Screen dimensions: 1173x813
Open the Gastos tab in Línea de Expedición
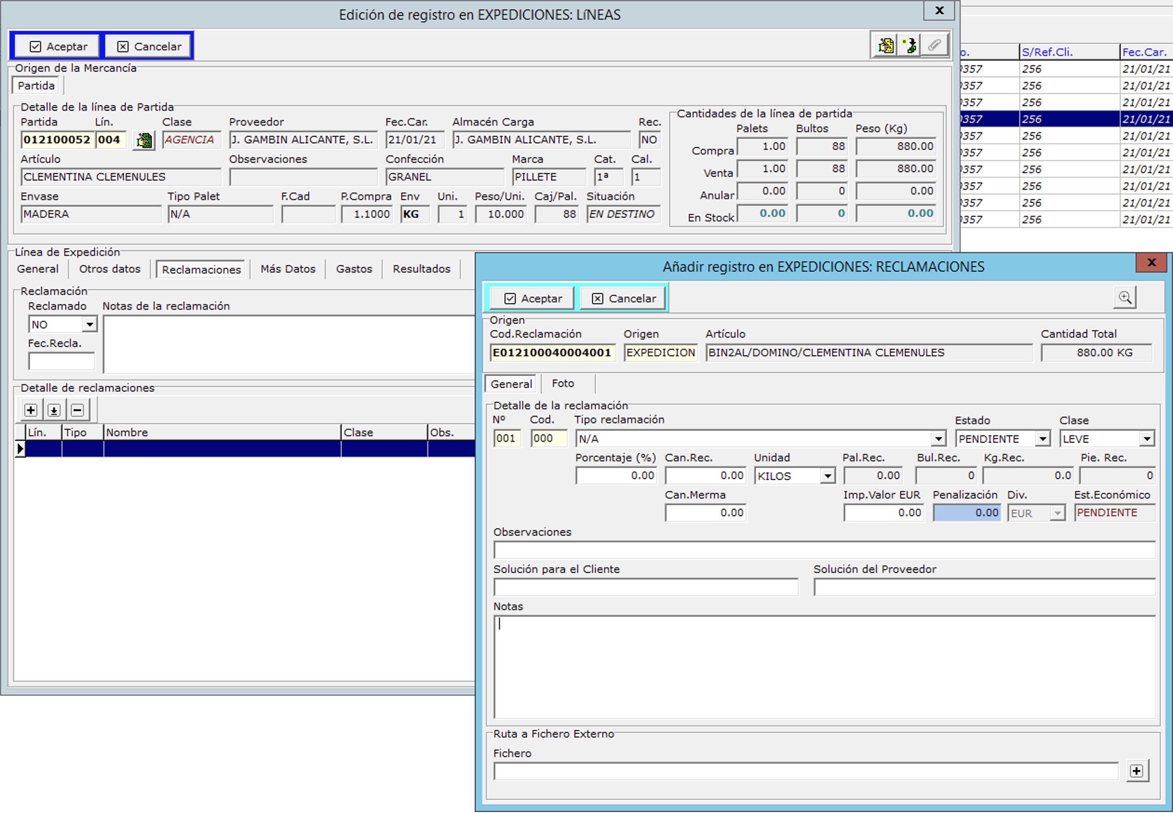tap(354, 269)
